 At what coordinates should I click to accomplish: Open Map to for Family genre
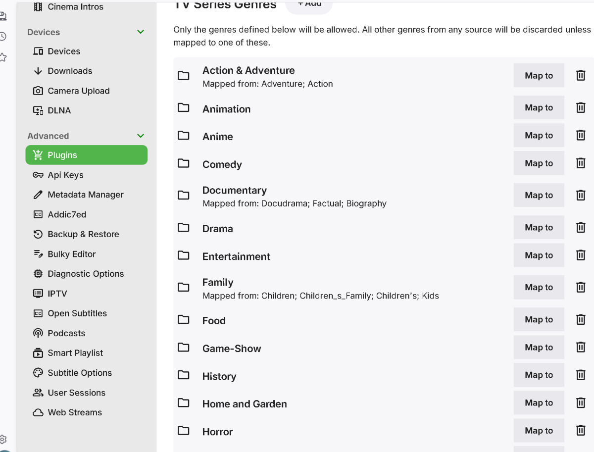[539, 287]
